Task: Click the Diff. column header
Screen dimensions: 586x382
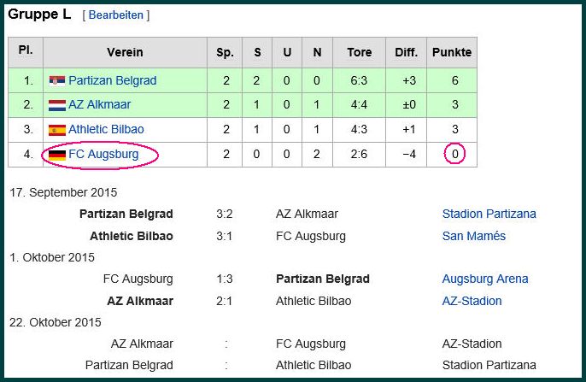Action: click(x=407, y=52)
